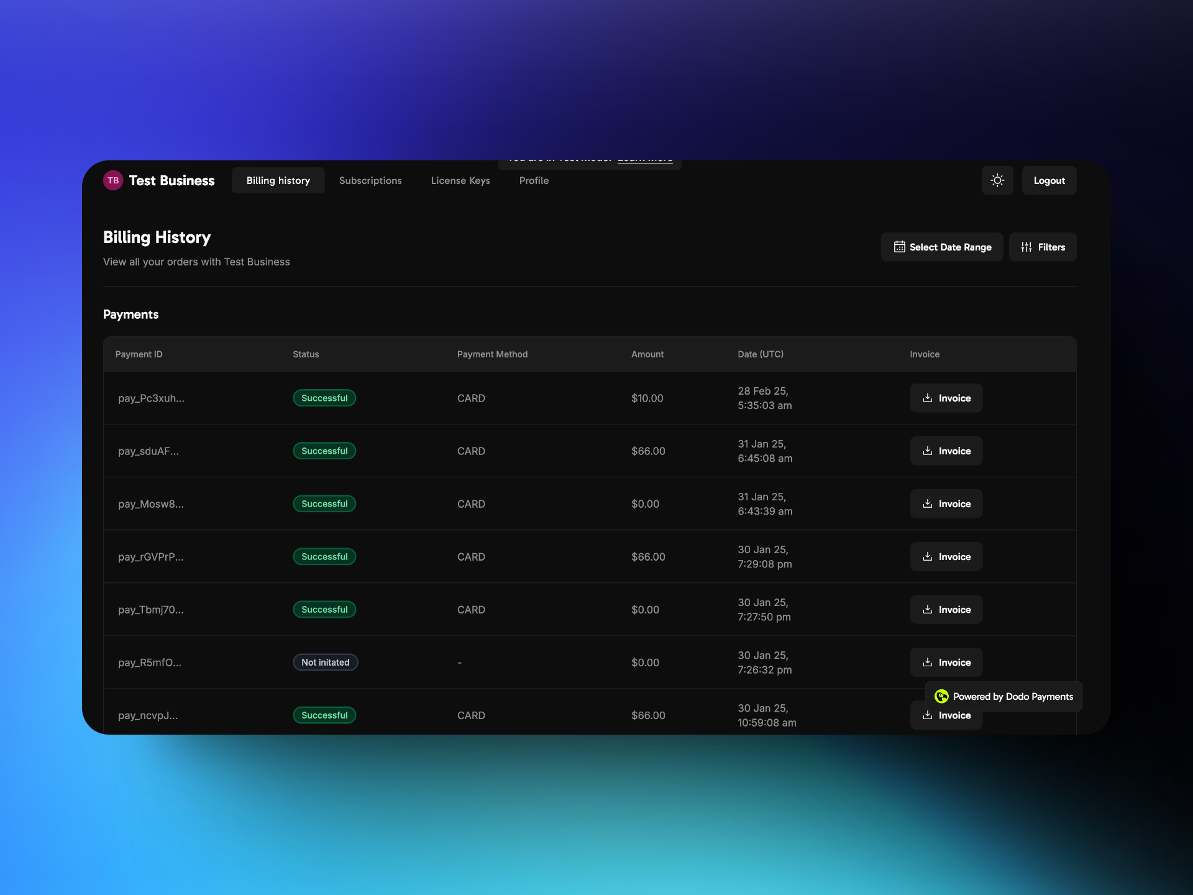The height and width of the screenshot is (895, 1193).
Task: Click $66.00 amount in pay_sduAF row
Action: [648, 451]
